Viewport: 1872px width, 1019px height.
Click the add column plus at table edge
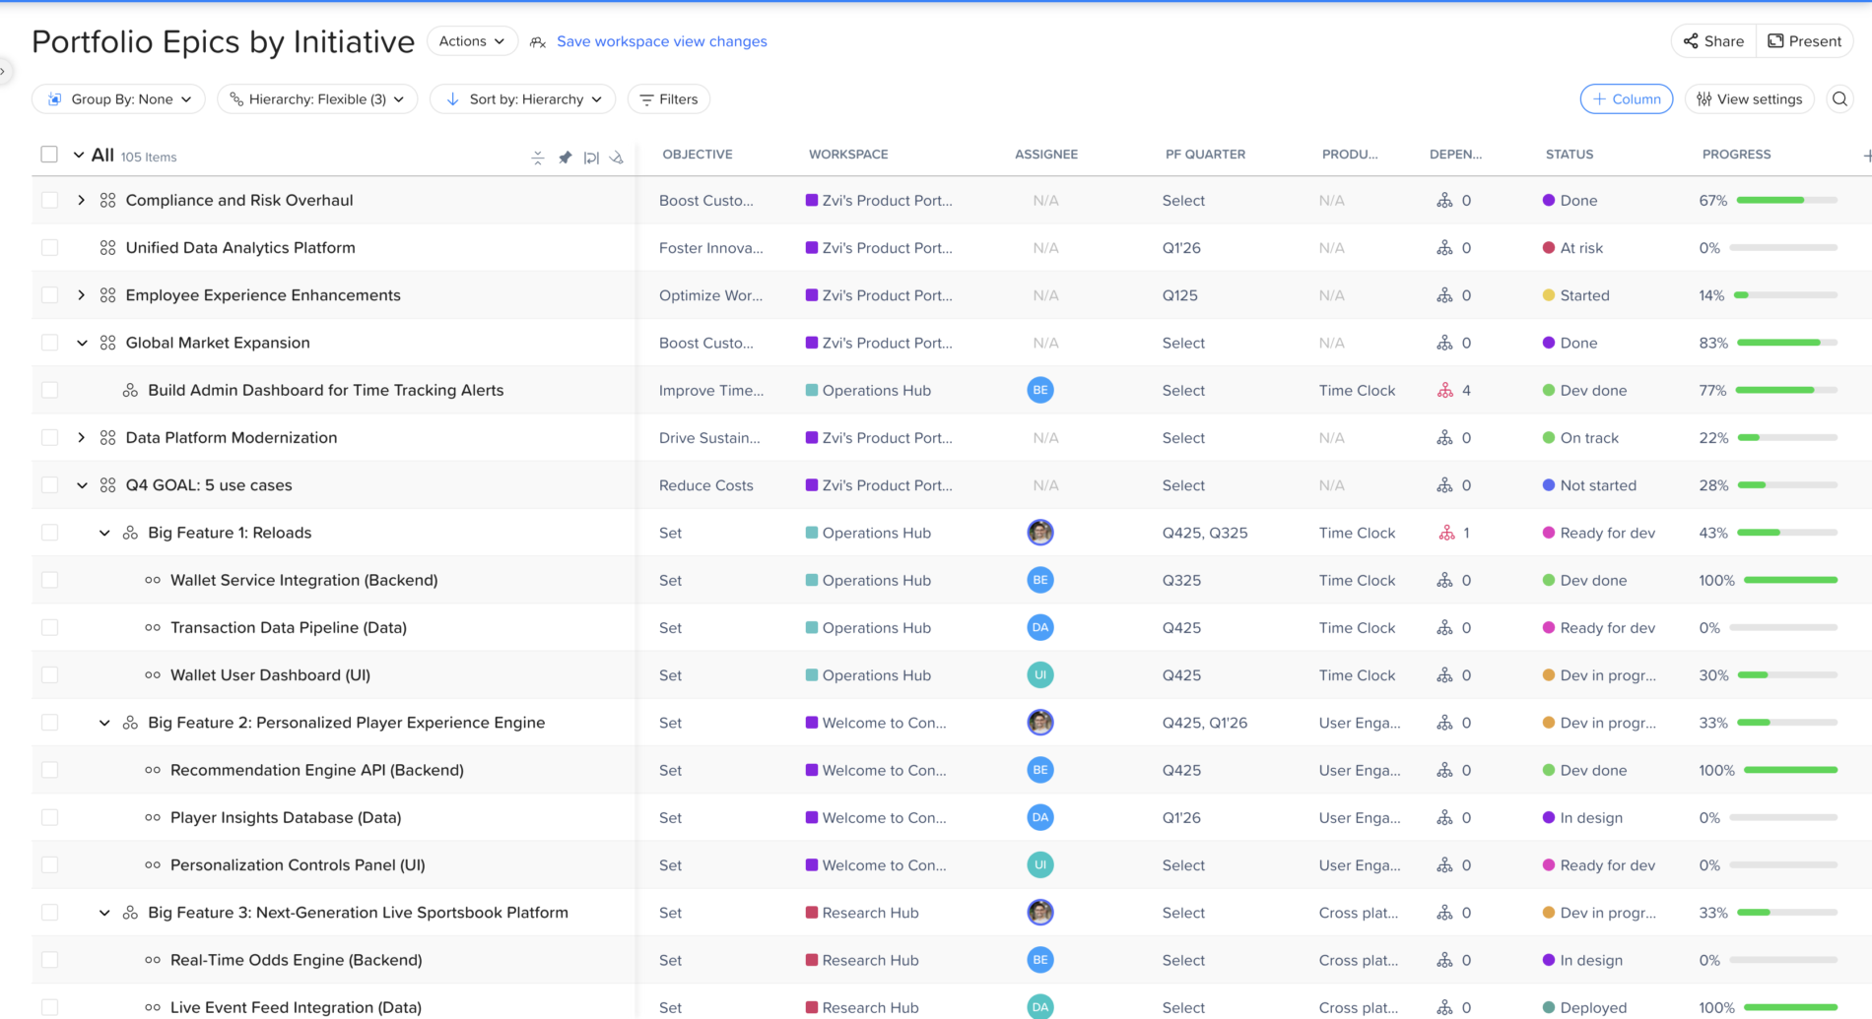click(x=1866, y=156)
